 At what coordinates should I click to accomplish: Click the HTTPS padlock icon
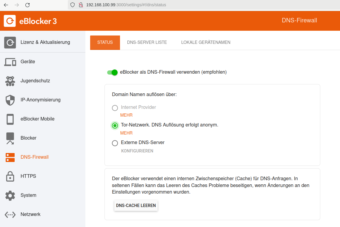click(x=10, y=176)
